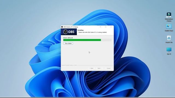This screenshot has width=175, height=98.
Task: Select the This PC desktop icon
Action: click(x=169, y=51)
